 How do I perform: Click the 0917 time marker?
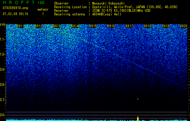coord(129,26)
